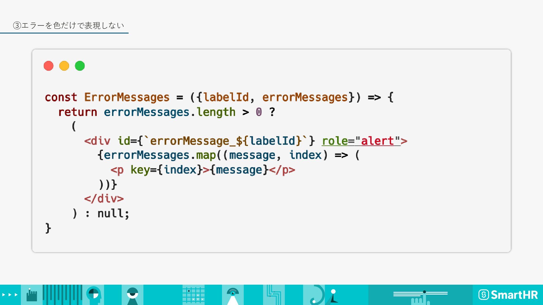Click the half-closed eye figure icon in footer
The height and width of the screenshot is (305, 543).
click(x=132, y=295)
